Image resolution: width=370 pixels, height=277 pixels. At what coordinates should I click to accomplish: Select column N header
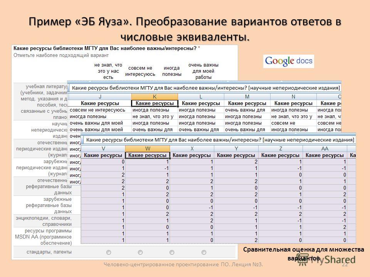(x=293, y=97)
